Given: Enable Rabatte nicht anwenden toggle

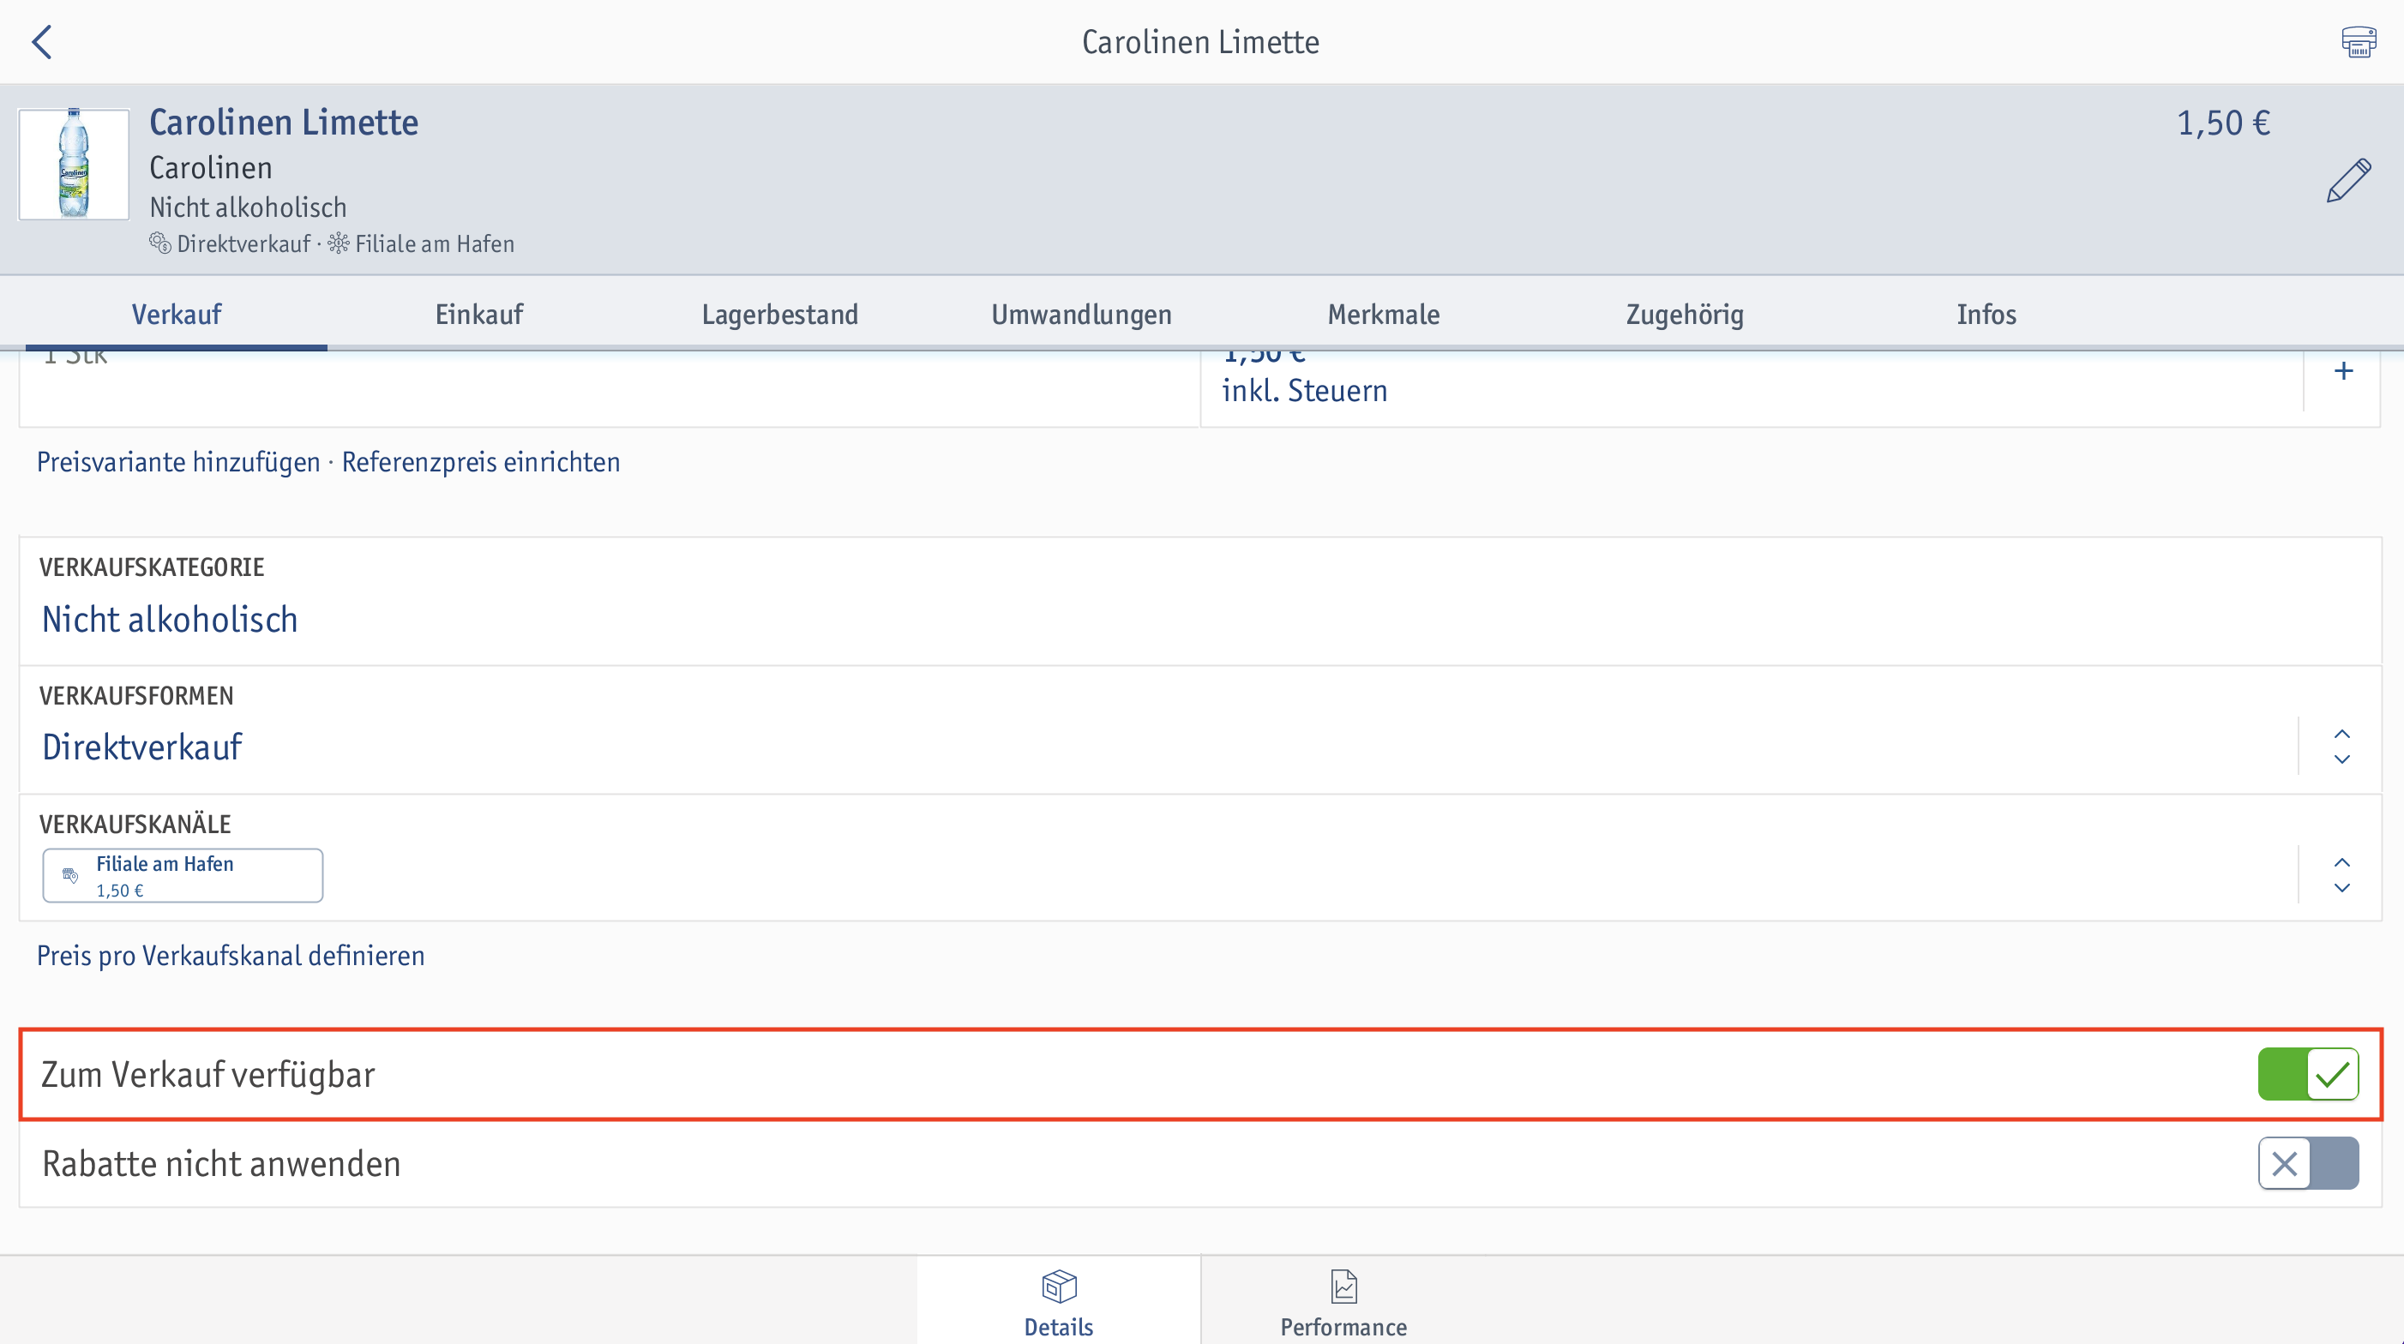Looking at the screenshot, I should (2308, 1163).
